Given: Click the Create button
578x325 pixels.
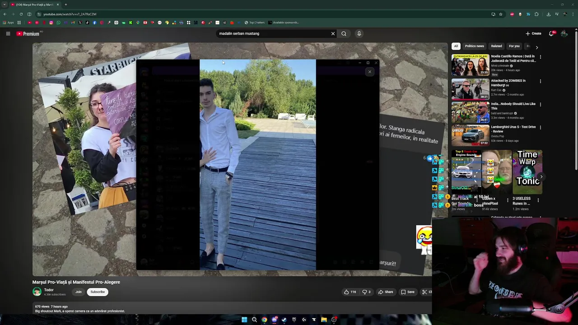Looking at the screenshot, I should 533,33.
